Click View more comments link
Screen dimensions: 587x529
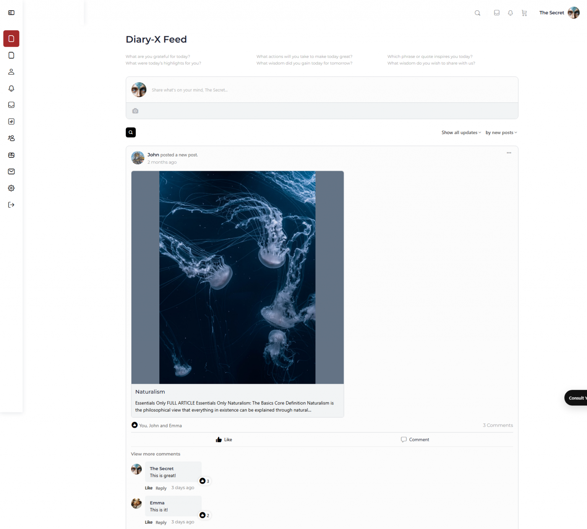(x=156, y=454)
